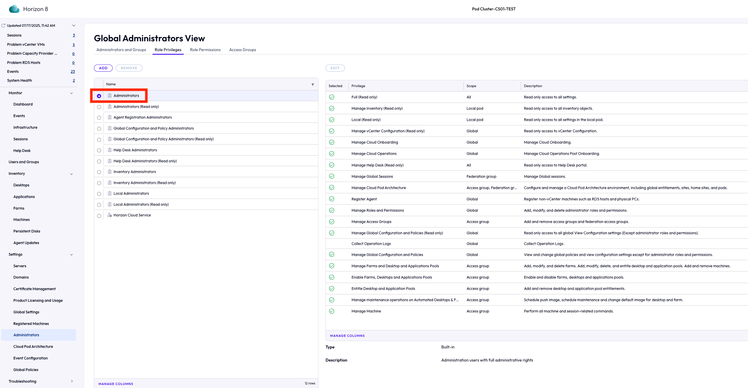
Task: Sort by the Privilege column header
Action: point(358,86)
